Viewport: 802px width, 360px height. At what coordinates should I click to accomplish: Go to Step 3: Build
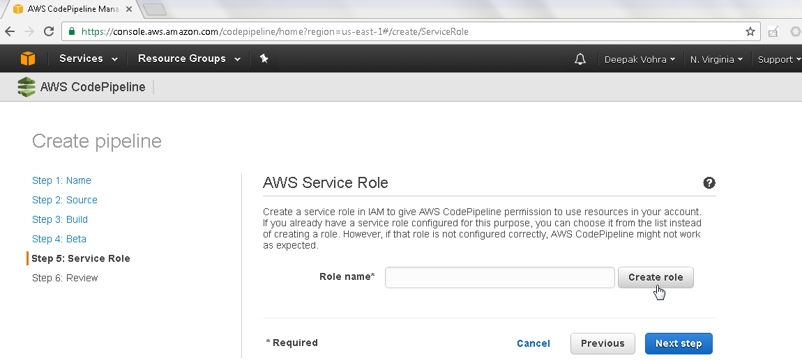point(60,219)
